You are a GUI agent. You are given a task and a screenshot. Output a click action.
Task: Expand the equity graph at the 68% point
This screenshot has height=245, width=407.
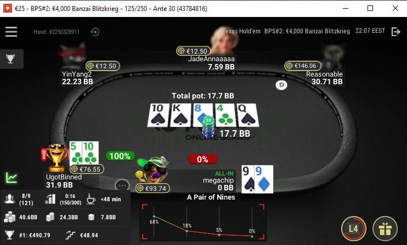point(154,217)
